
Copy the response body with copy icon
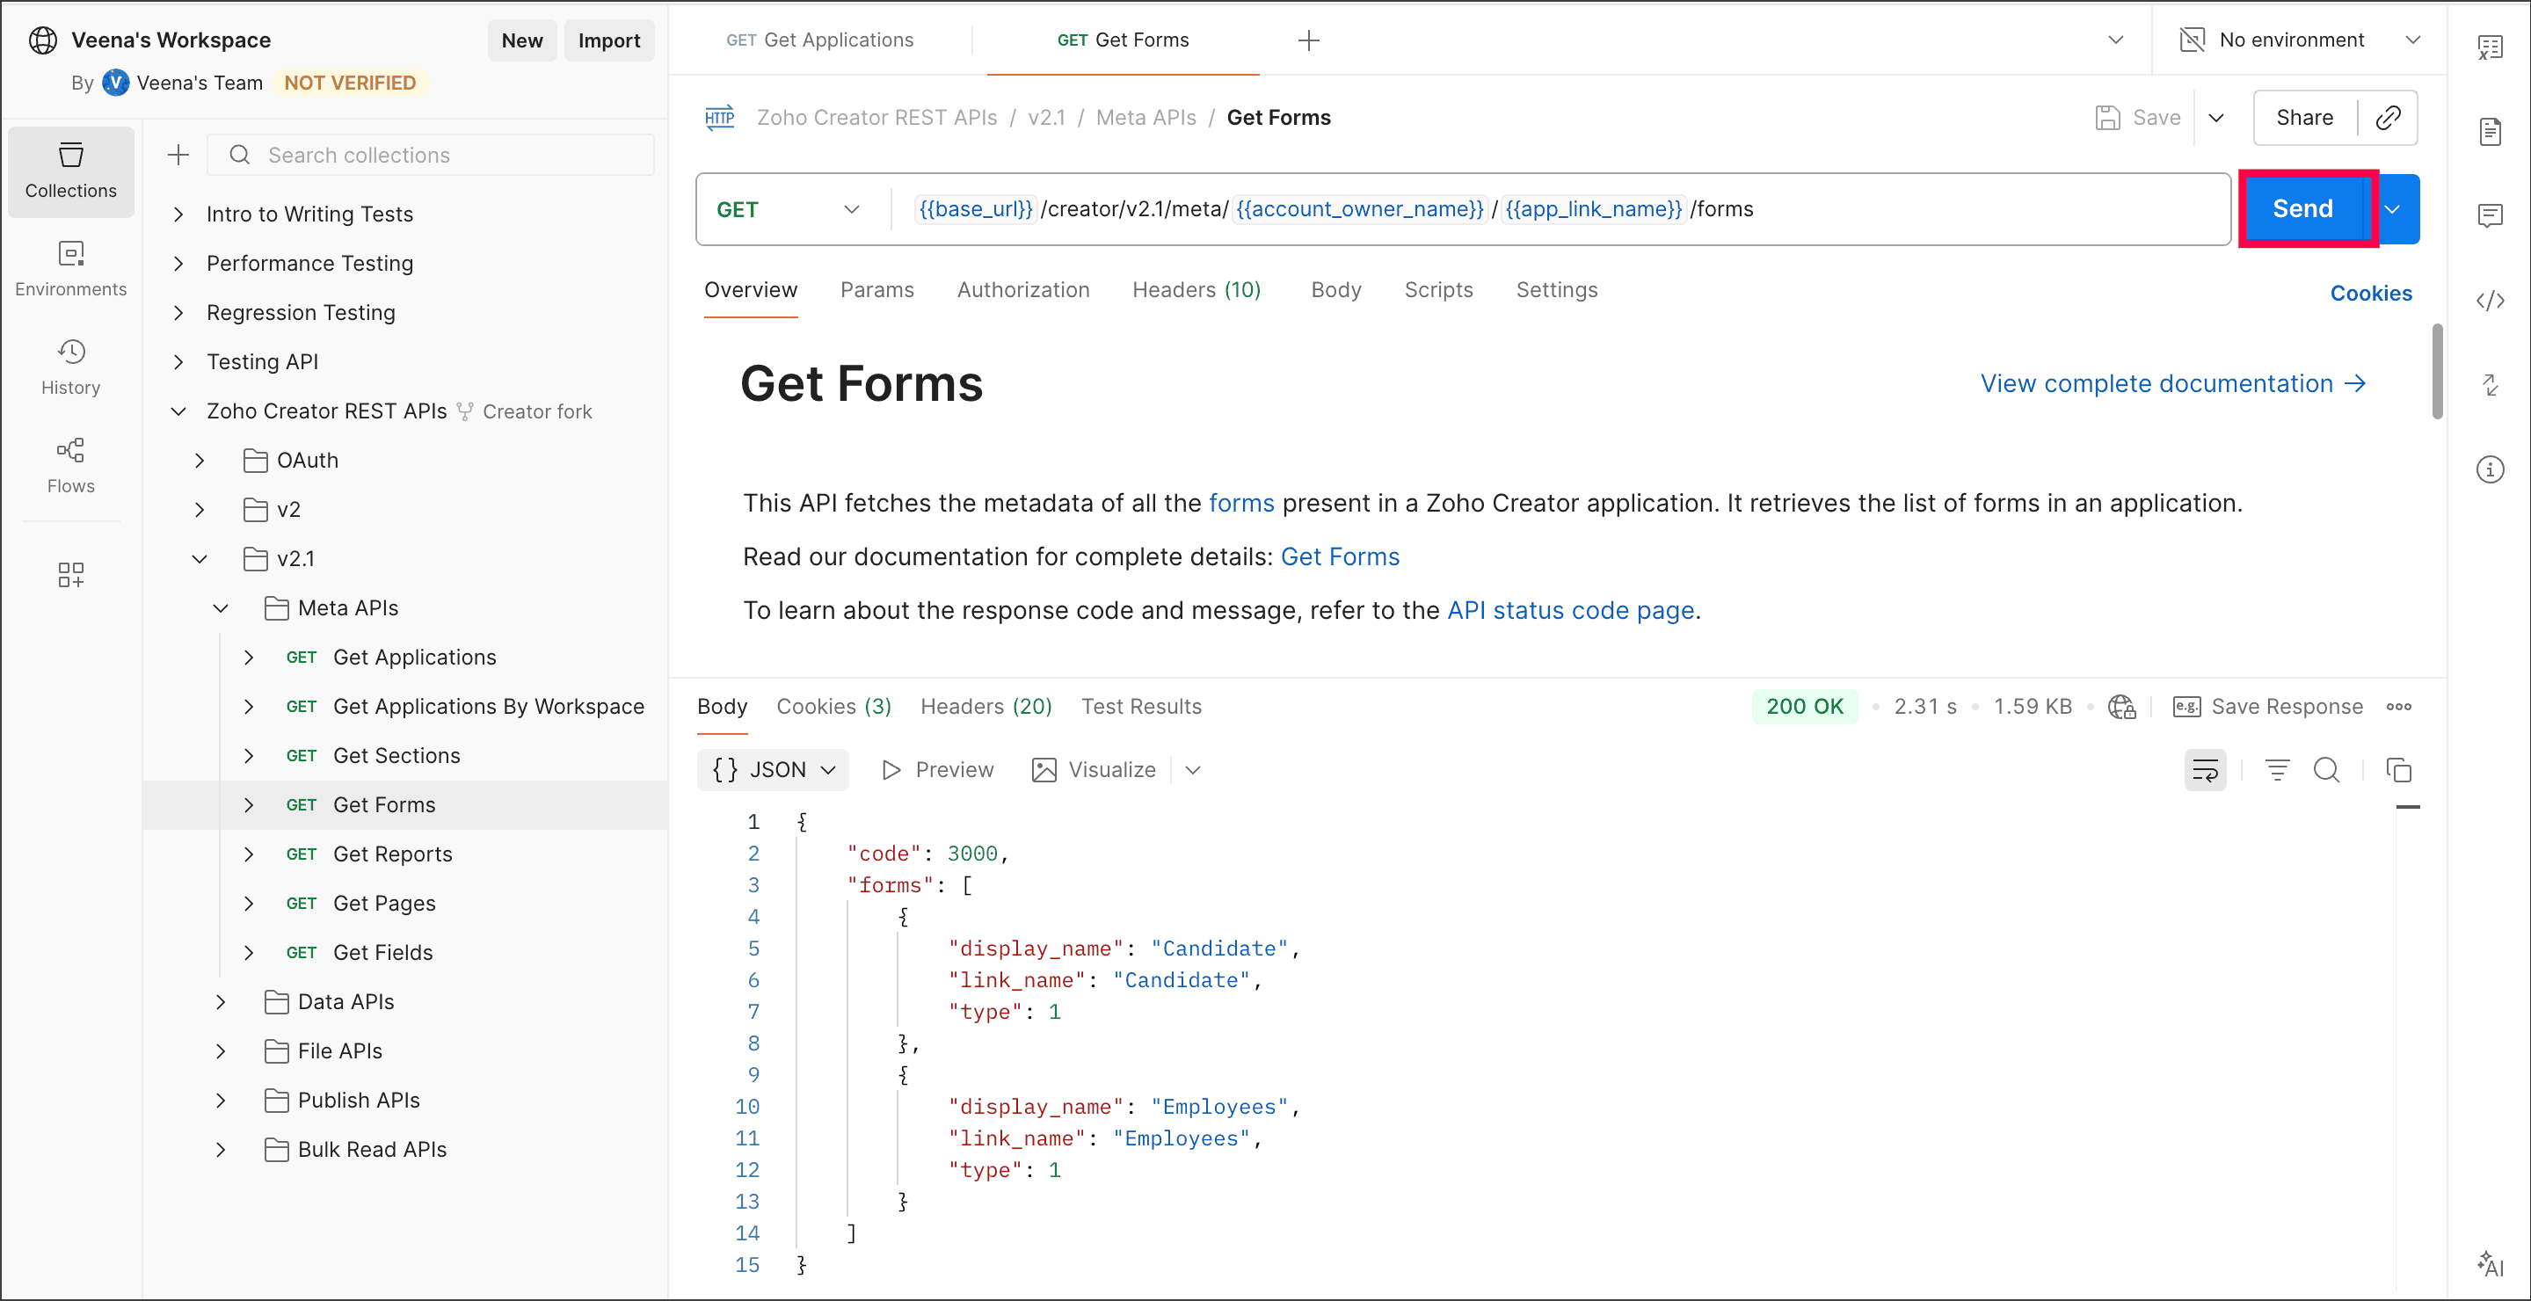click(x=2398, y=770)
